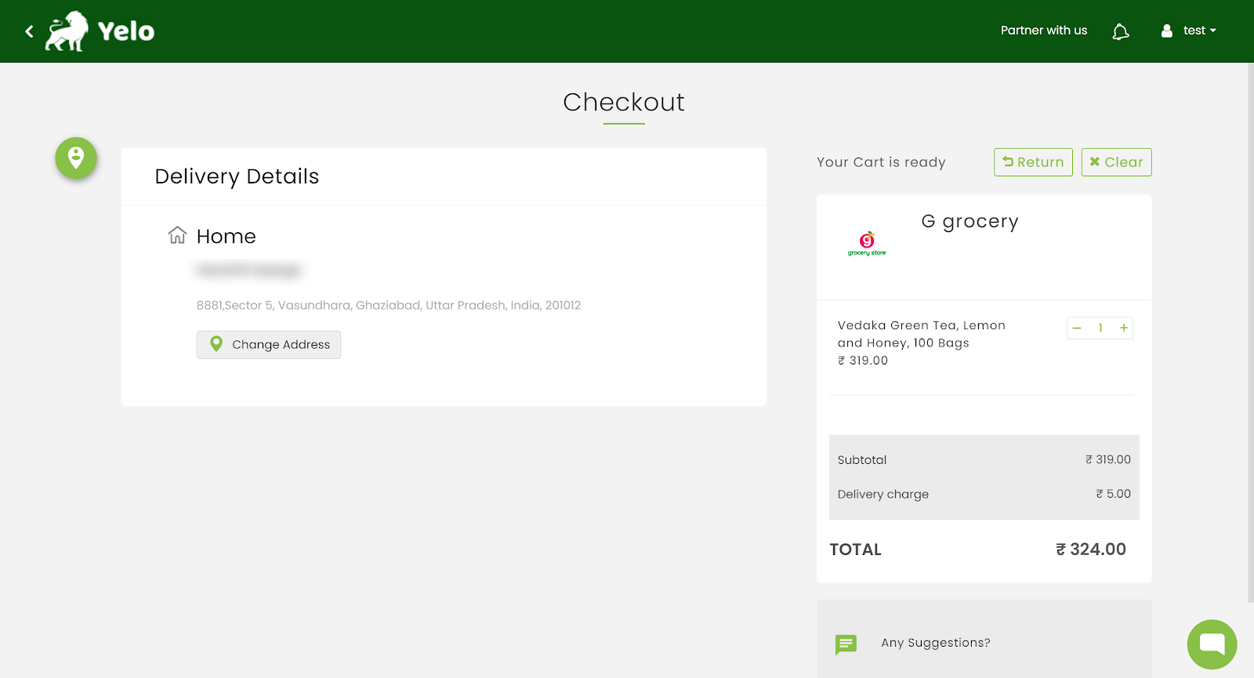Click the suggestions message icon
1254x678 pixels.
click(846, 644)
